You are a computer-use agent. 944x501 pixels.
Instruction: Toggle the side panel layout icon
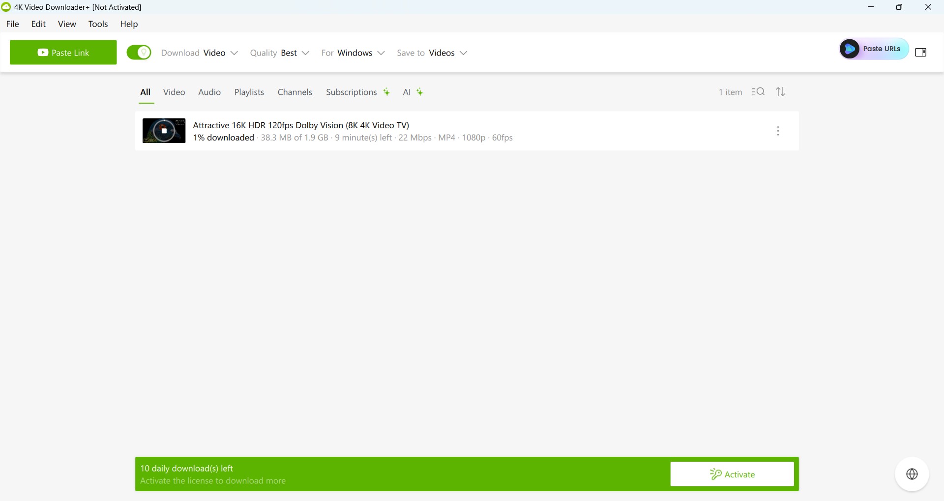click(920, 53)
